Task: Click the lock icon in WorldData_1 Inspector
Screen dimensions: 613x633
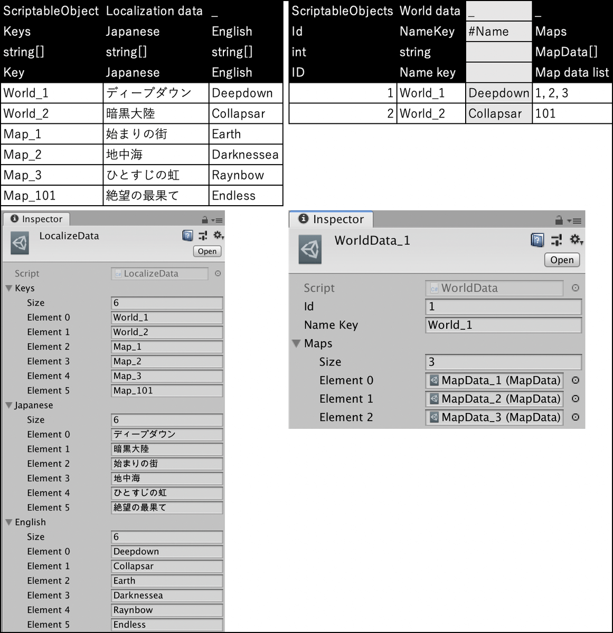Action: [559, 220]
